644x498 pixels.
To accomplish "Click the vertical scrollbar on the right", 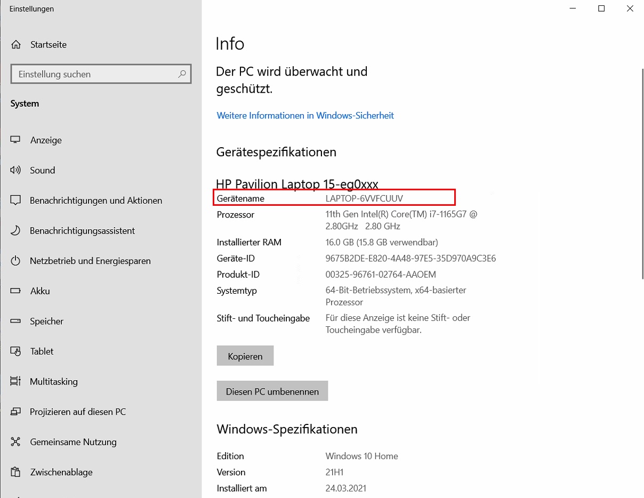I will 641,173.
